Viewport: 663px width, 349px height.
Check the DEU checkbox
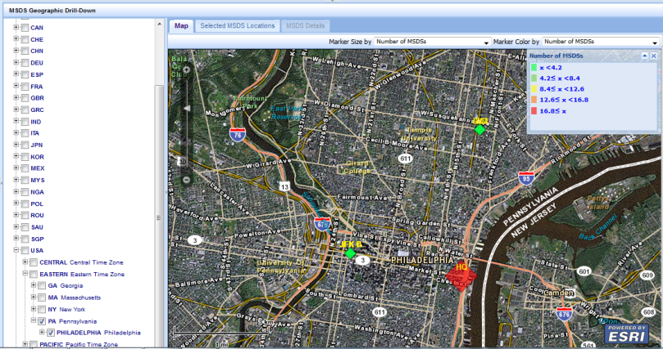(25, 63)
